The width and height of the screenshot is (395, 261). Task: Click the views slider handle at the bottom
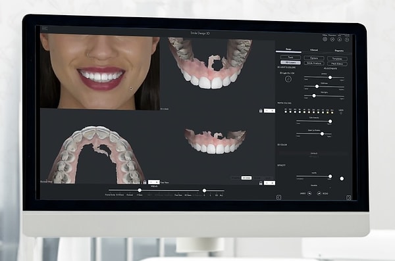pos(140,190)
